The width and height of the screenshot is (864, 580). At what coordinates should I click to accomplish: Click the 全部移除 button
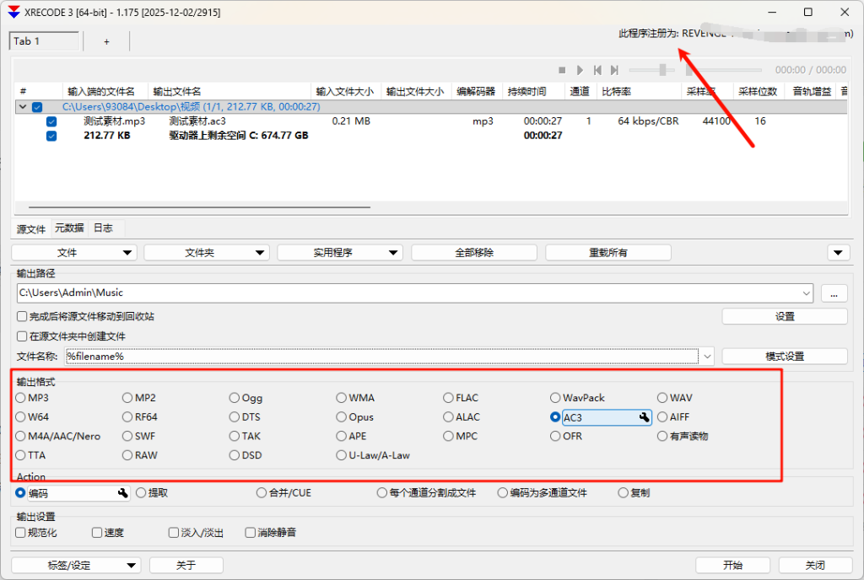click(473, 253)
